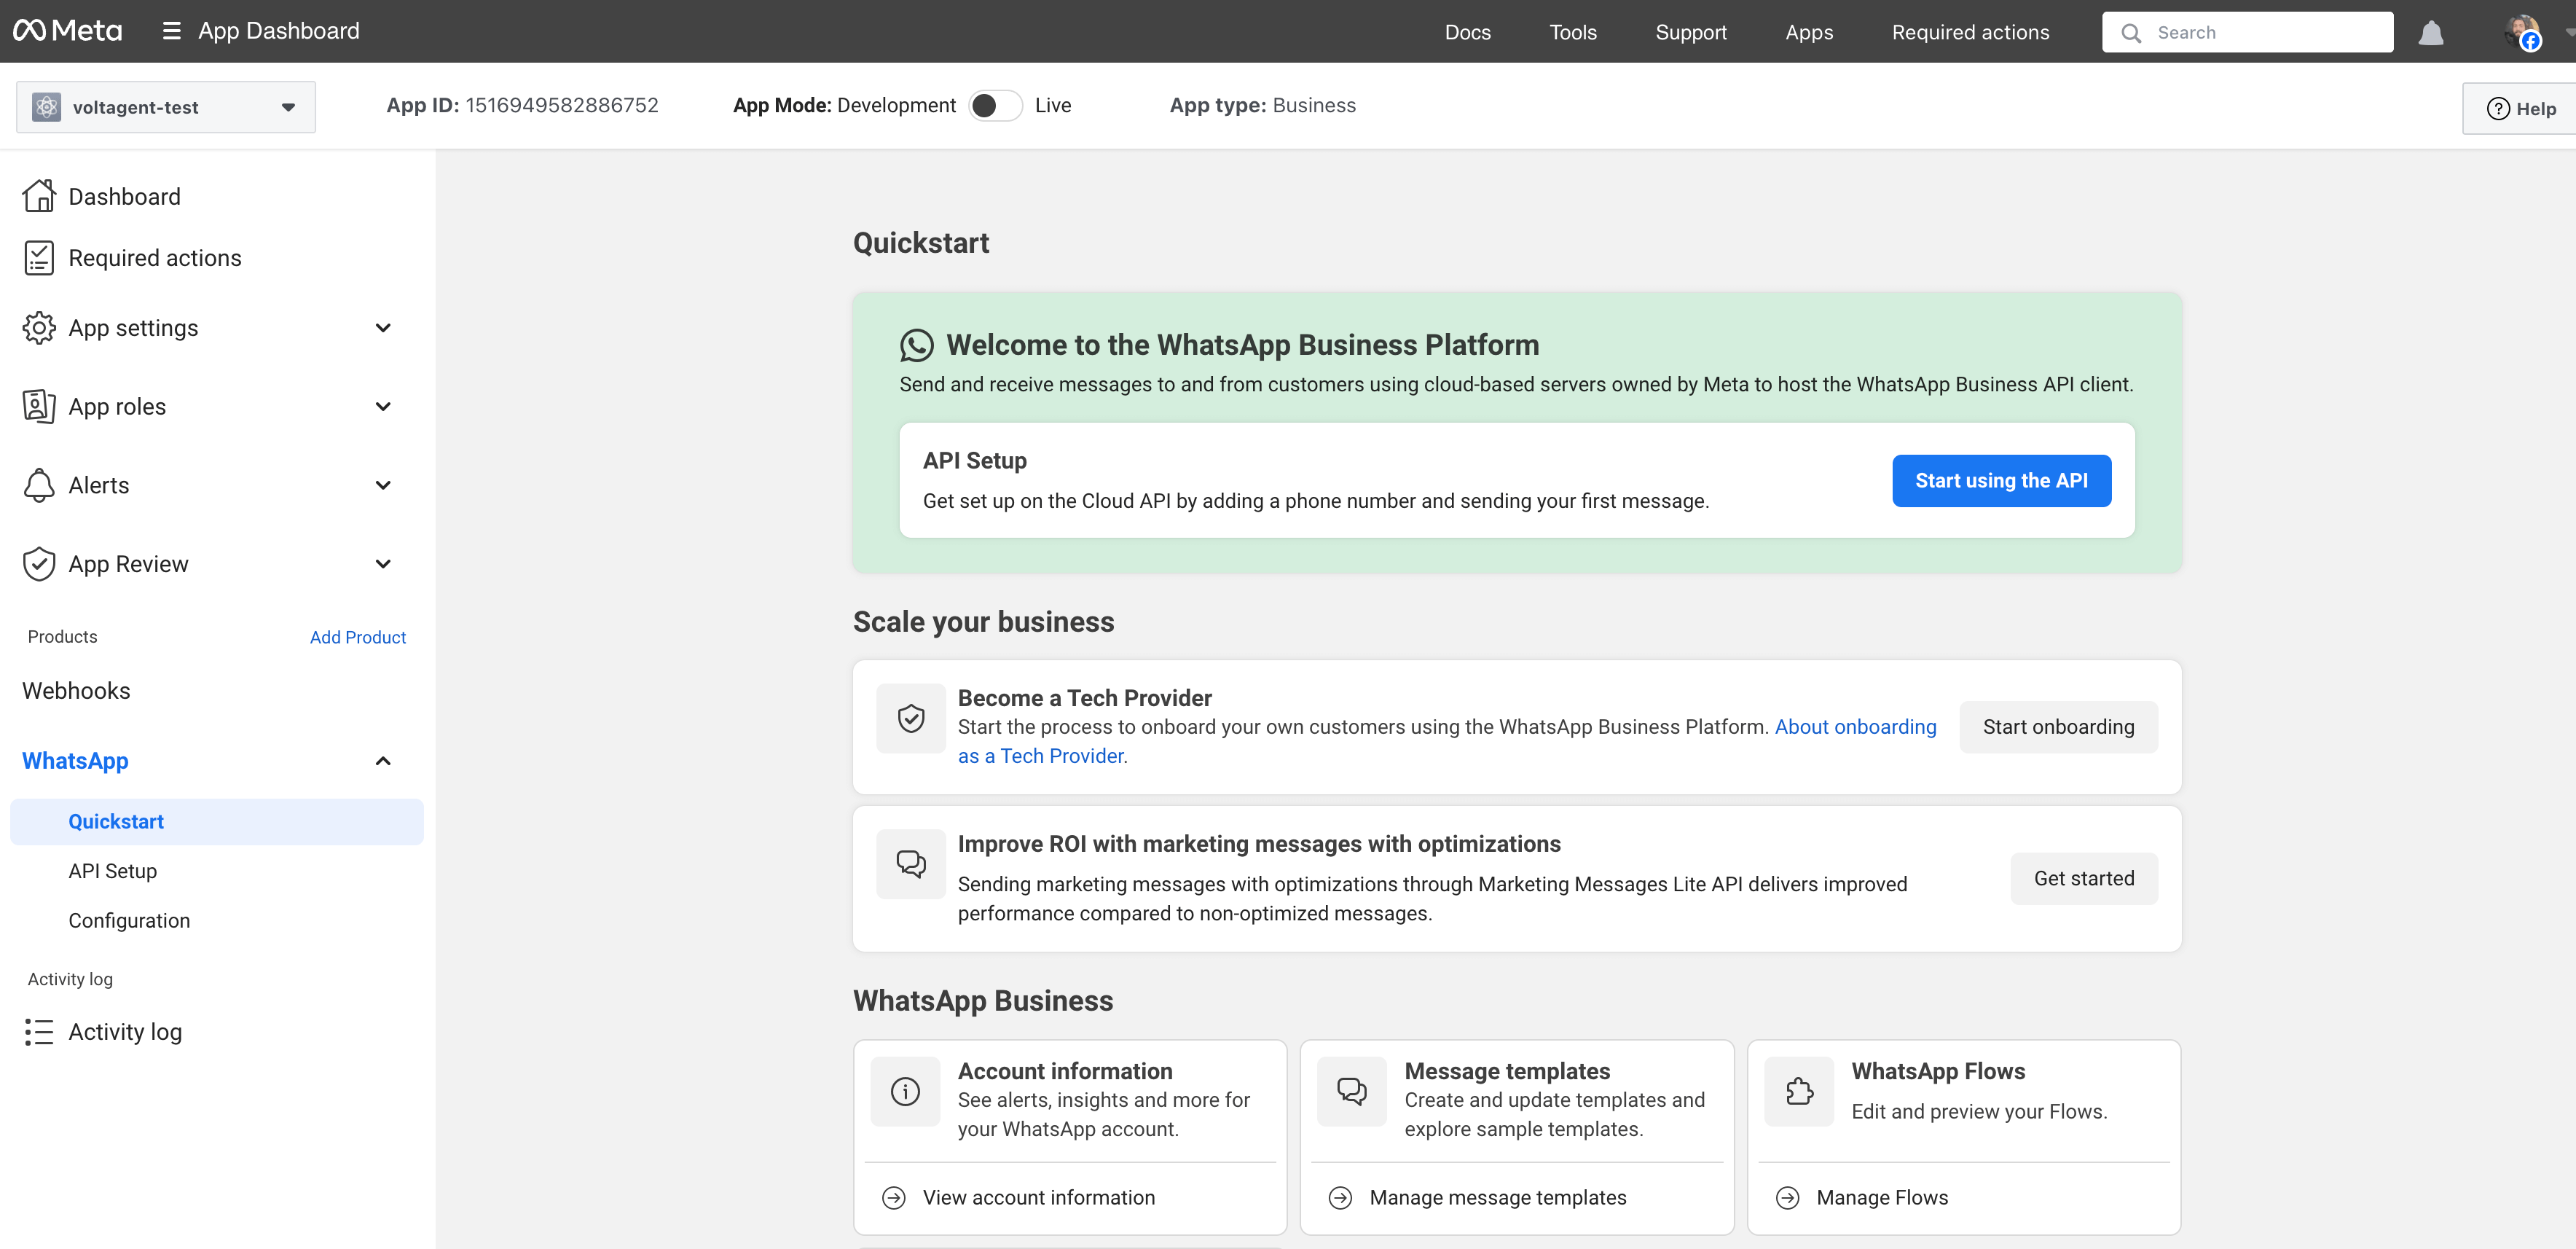Image resolution: width=2576 pixels, height=1249 pixels.
Task: Click the Start using the API button
Action: [2002, 481]
